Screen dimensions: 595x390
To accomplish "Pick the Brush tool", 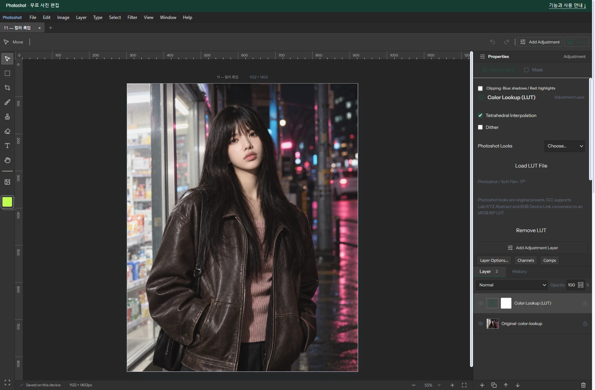I will (x=7, y=102).
